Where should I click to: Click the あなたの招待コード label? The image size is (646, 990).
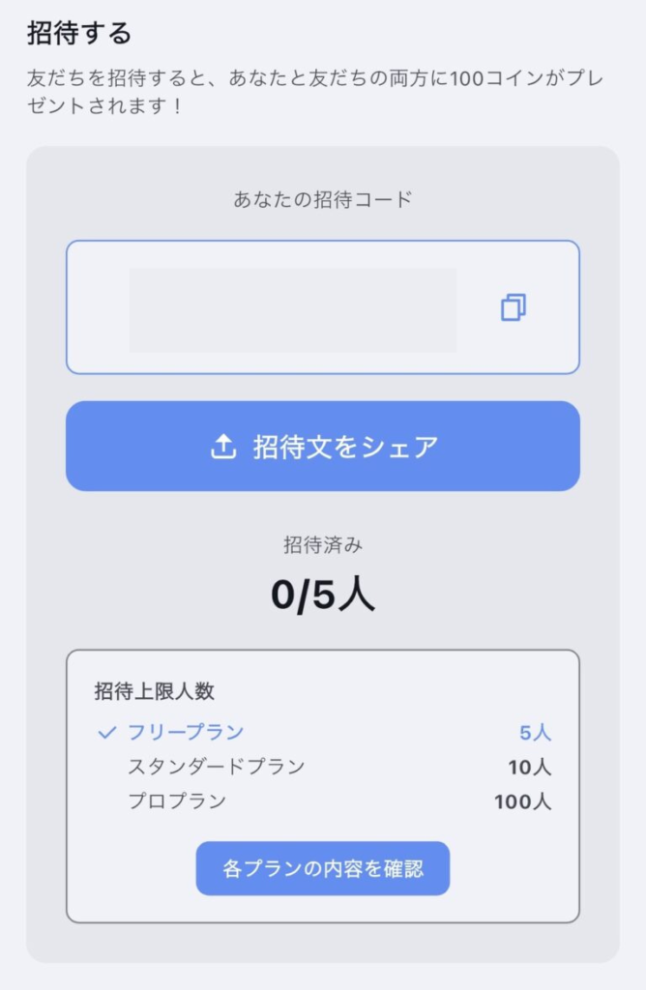(x=322, y=200)
